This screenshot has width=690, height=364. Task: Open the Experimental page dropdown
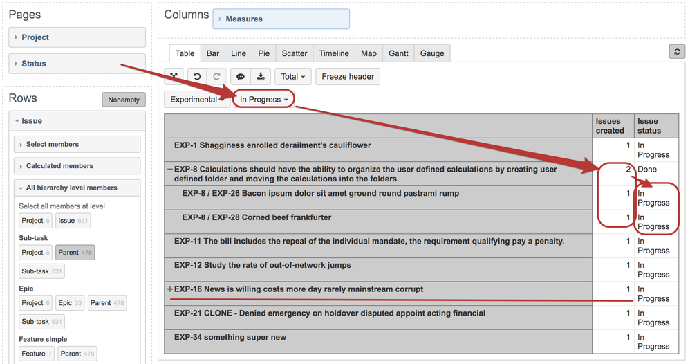point(197,100)
